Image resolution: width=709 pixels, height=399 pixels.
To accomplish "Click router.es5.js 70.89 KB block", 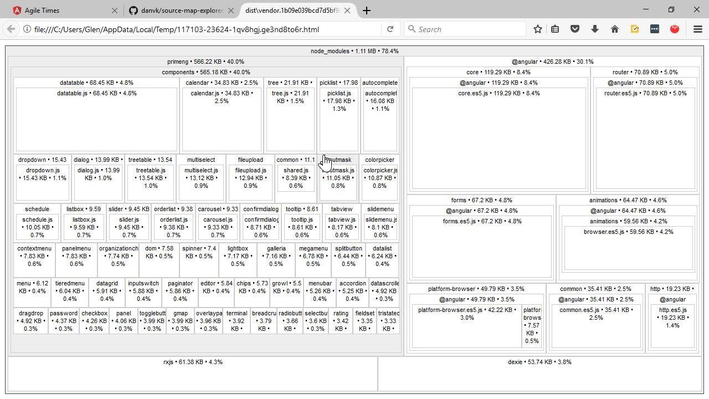I will pyautogui.click(x=645, y=139).
